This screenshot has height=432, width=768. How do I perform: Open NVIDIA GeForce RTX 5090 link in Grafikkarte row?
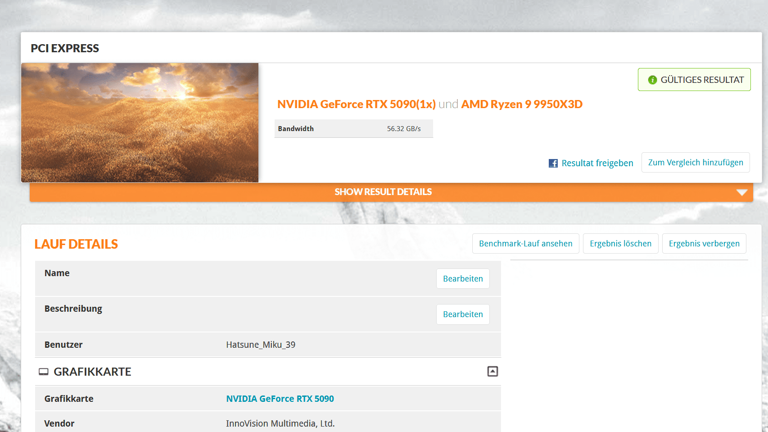point(280,399)
